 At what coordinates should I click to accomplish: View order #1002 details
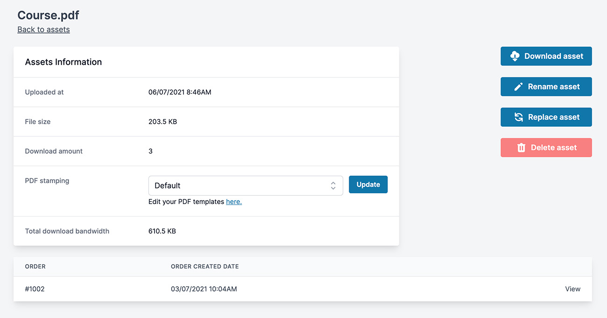pyautogui.click(x=572, y=289)
